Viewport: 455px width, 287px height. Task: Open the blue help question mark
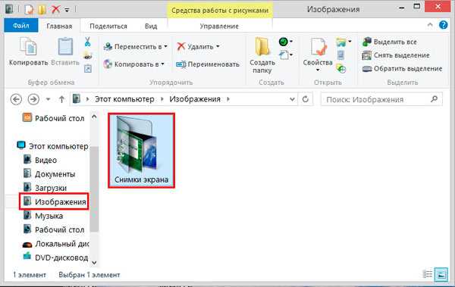443,25
